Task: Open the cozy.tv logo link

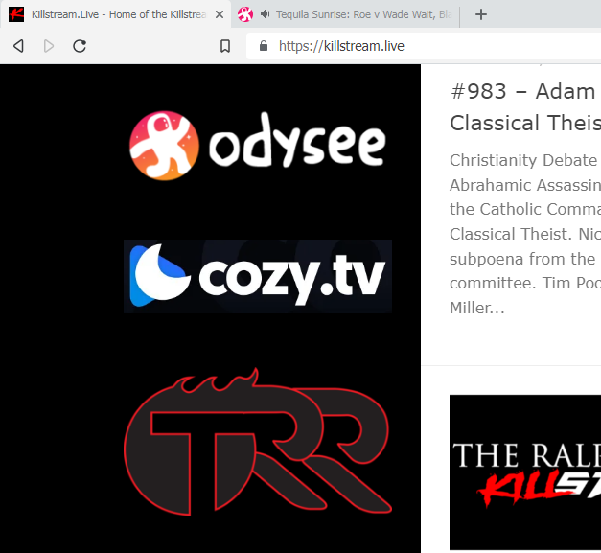Action: pyautogui.click(x=258, y=276)
